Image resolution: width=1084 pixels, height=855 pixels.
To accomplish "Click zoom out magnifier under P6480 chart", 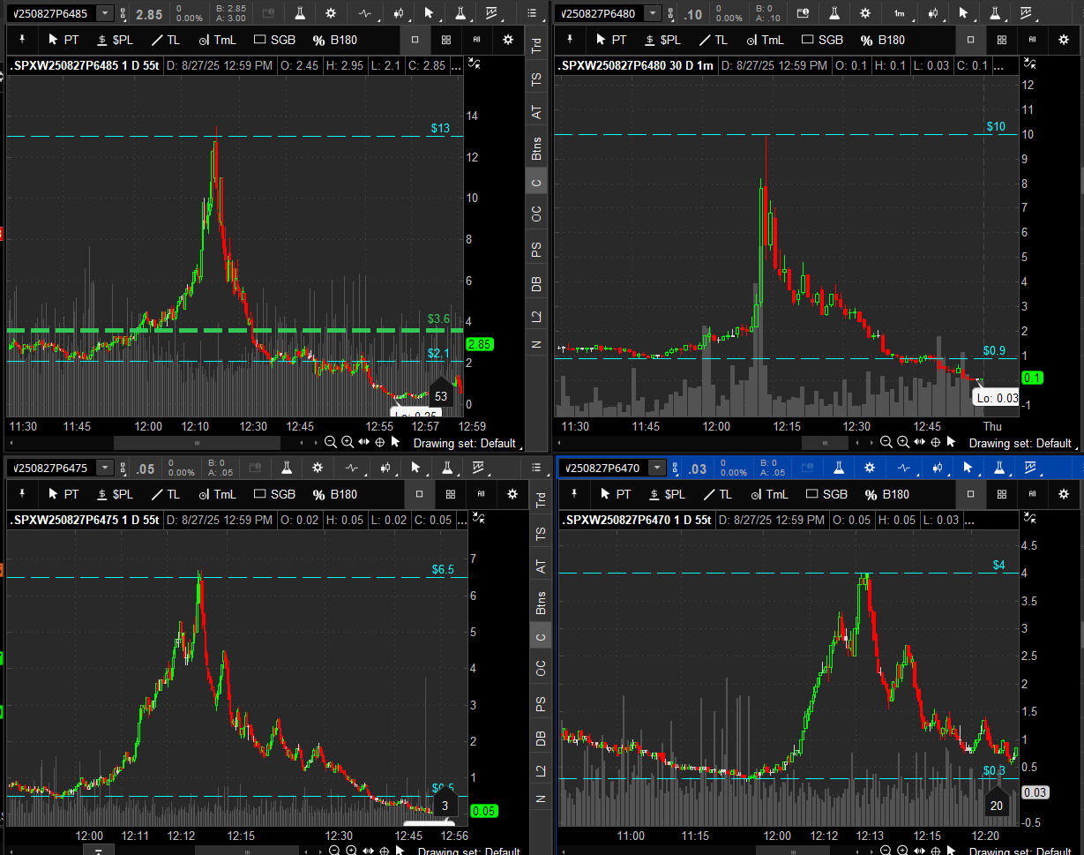I will coord(886,442).
